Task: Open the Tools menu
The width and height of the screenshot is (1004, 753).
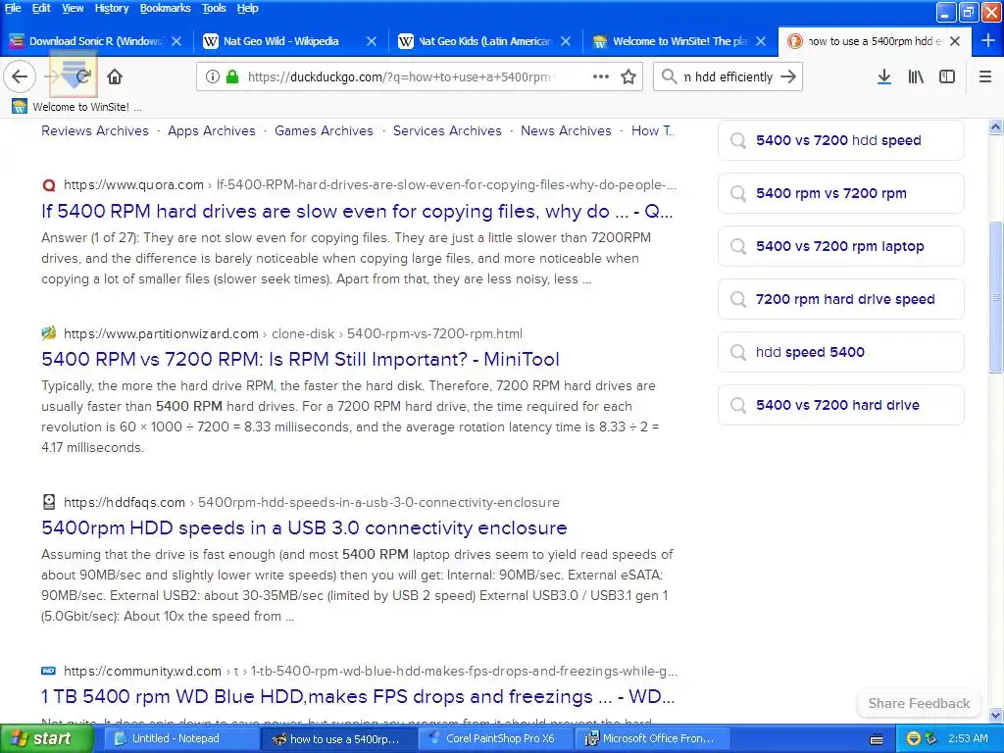Action: click(214, 8)
